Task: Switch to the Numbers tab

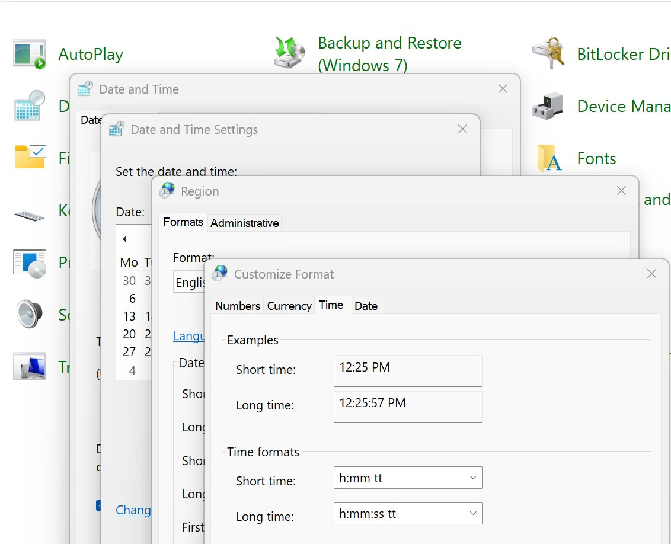Action: (238, 306)
